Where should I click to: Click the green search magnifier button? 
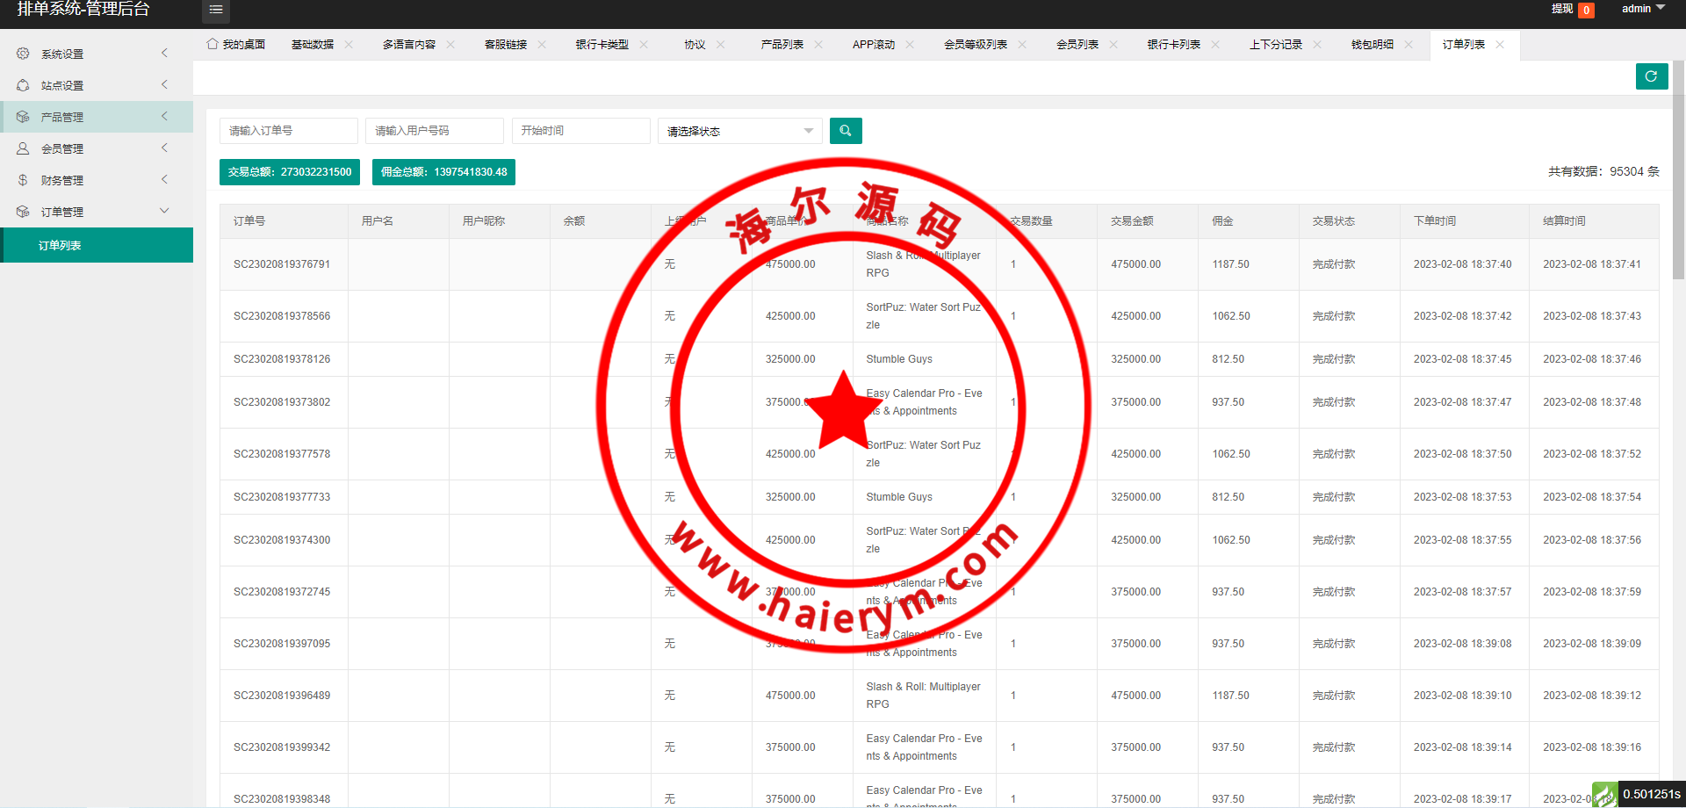click(845, 131)
